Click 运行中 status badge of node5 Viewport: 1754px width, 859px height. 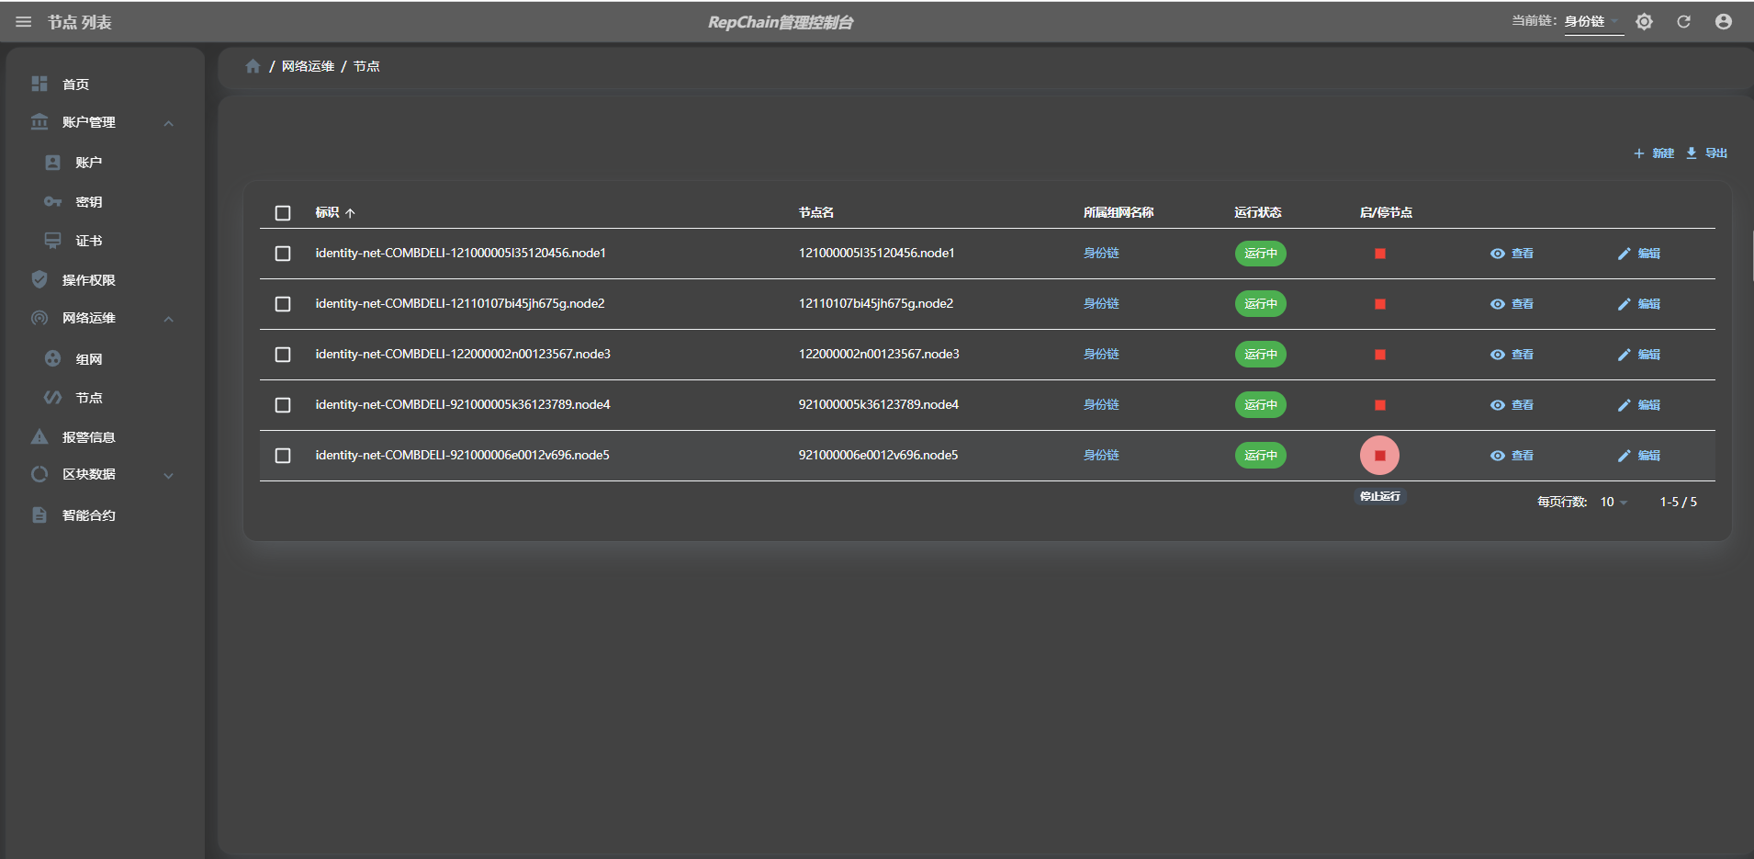(x=1261, y=456)
